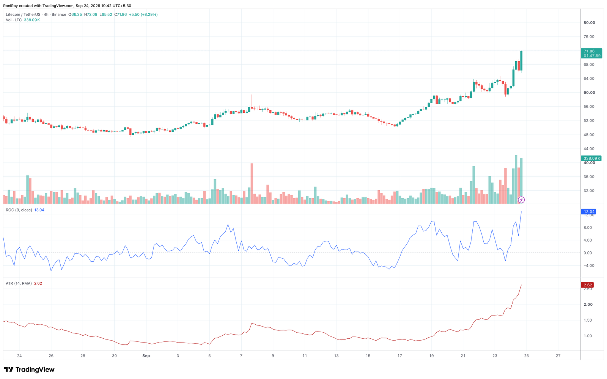Open the ROC (9, close) indicator legend
This screenshot has height=379, width=607.
[19, 210]
